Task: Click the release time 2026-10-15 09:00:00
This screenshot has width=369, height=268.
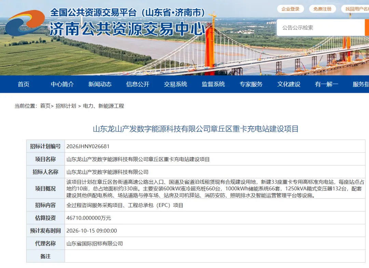Action: point(92,230)
